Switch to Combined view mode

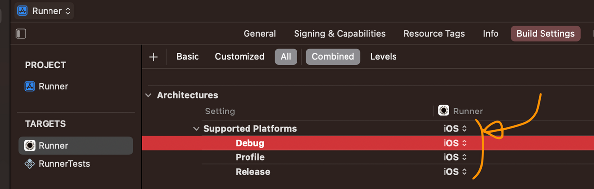tap(333, 57)
